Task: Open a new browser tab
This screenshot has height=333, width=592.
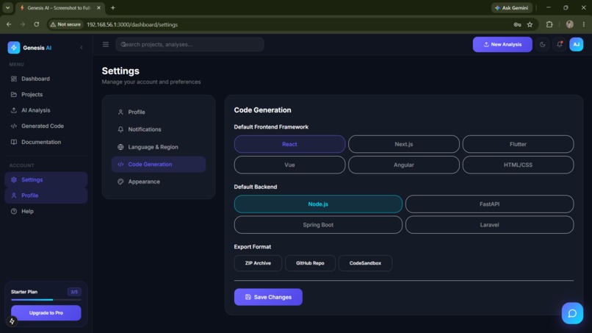Action: [x=112, y=7]
